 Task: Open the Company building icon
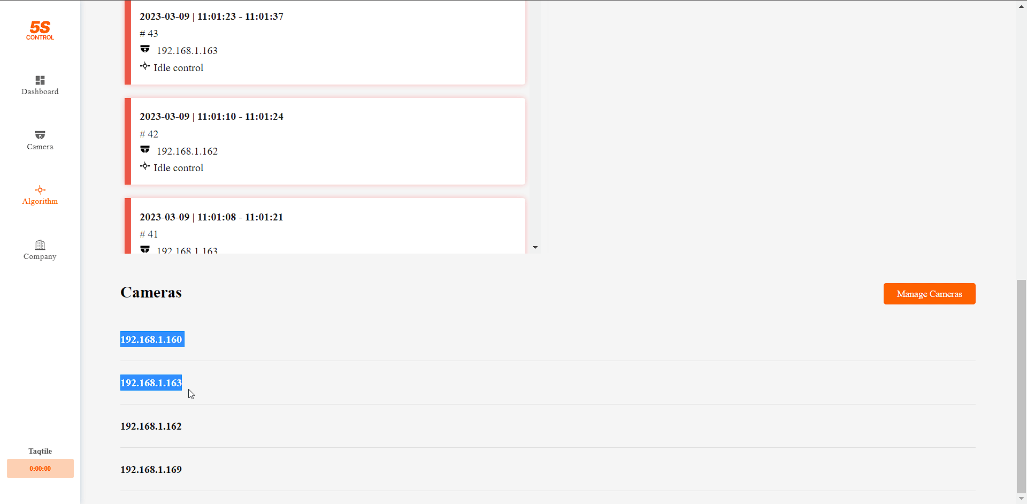[40, 245]
